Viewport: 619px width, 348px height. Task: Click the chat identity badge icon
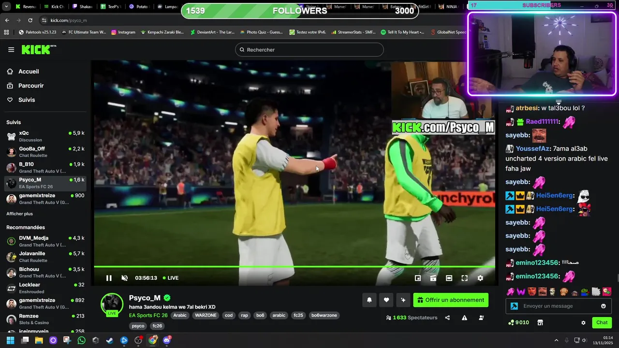pos(514,306)
